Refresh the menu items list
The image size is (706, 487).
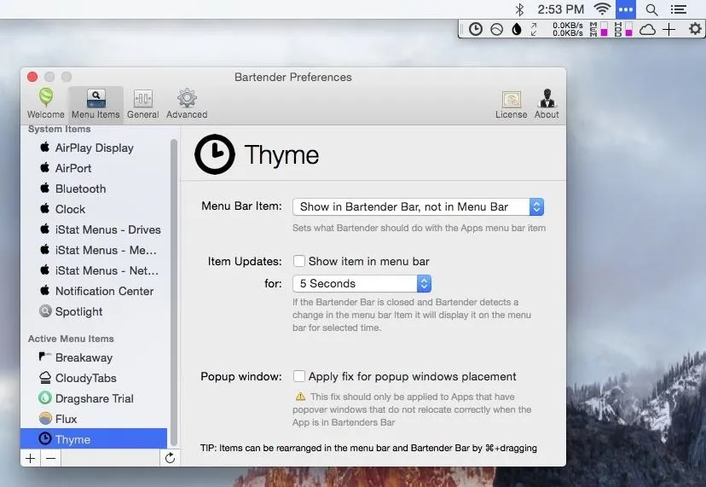[x=170, y=458]
